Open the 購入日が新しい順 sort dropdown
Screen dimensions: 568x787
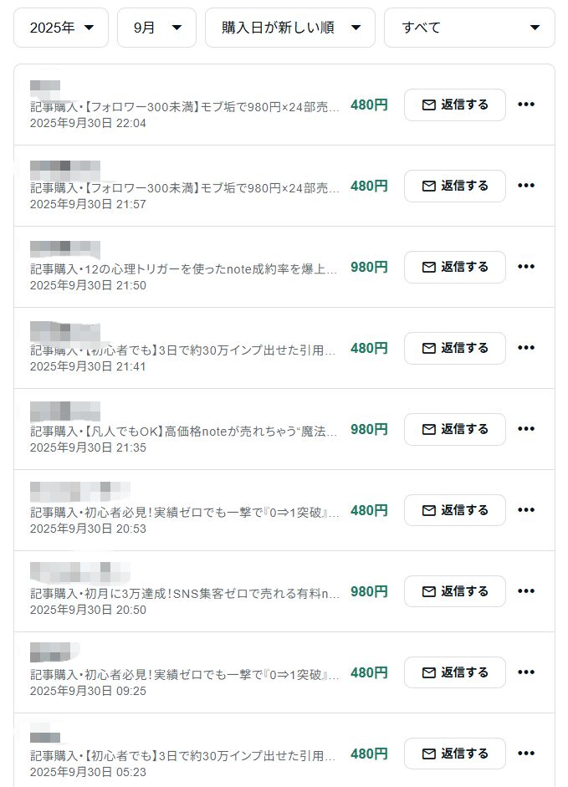point(291,28)
